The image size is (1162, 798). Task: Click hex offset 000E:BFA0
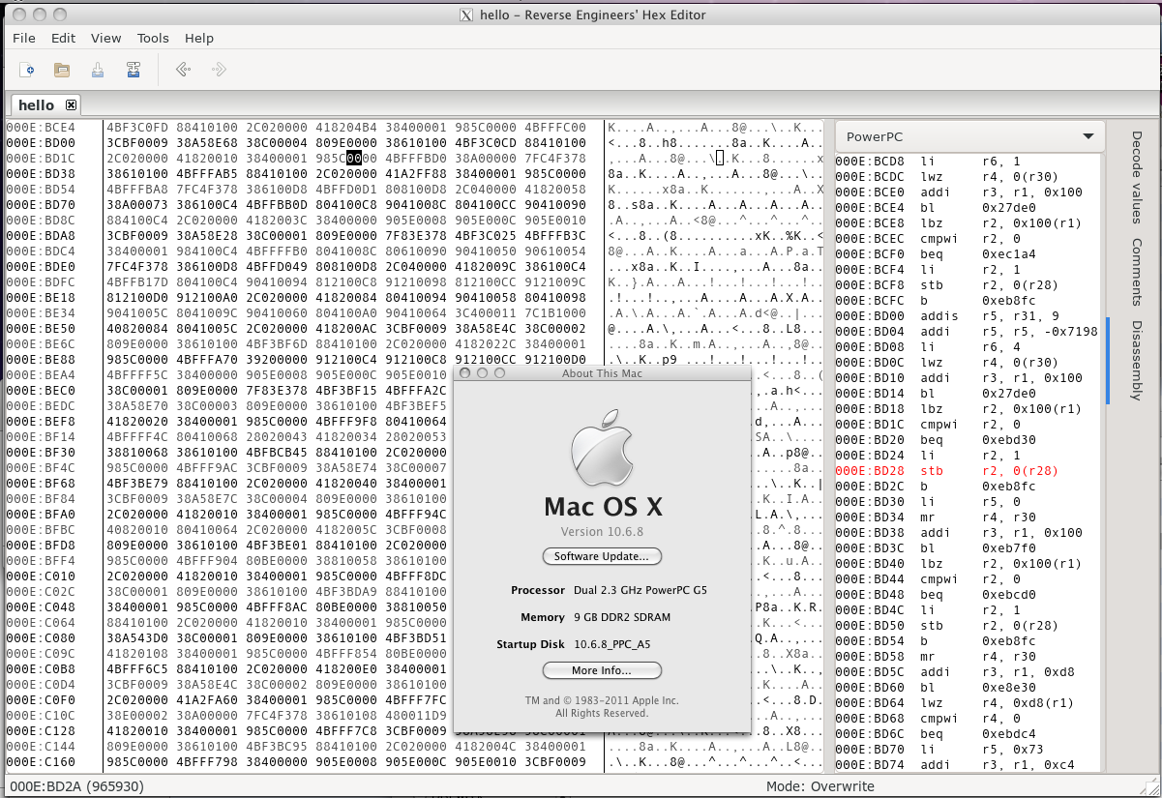click(41, 515)
